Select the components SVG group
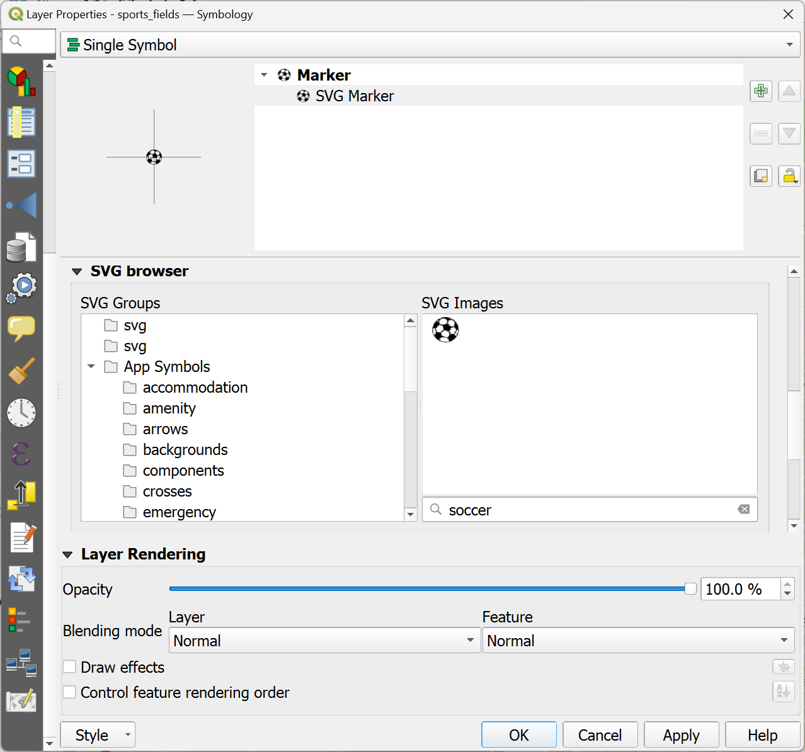The width and height of the screenshot is (805, 752). click(x=183, y=470)
